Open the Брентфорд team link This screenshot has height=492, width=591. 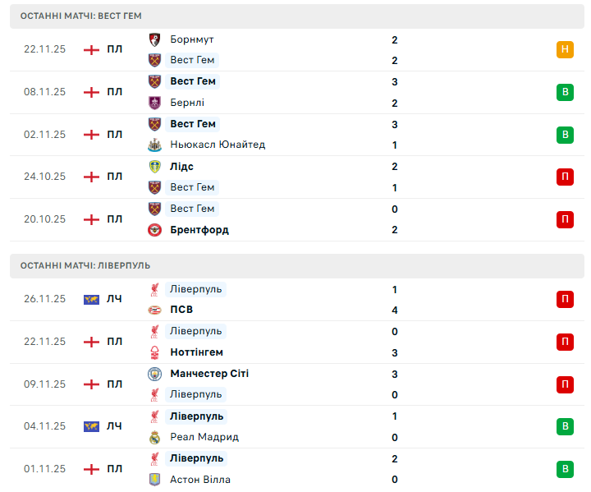199,230
